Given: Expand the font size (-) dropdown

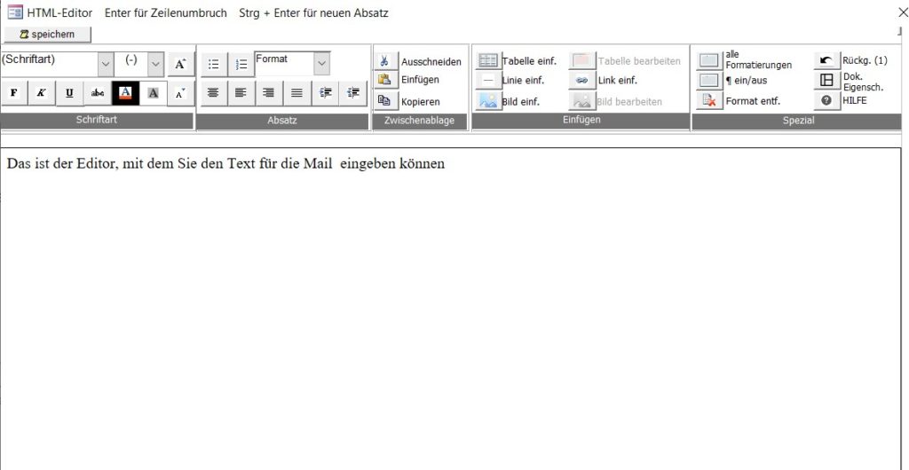Looking at the screenshot, I should pos(155,64).
